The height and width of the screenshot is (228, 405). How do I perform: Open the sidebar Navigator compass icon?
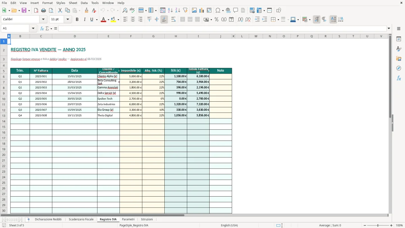pos(399,68)
